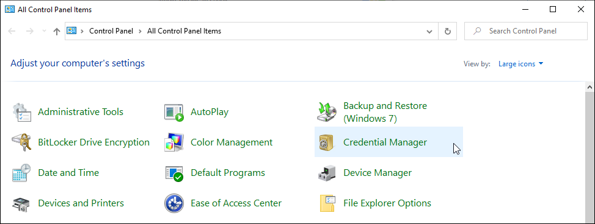Open the recent locations dropdown arrow
Image resolution: width=595 pixels, height=224 pixels.
[44, 31]
